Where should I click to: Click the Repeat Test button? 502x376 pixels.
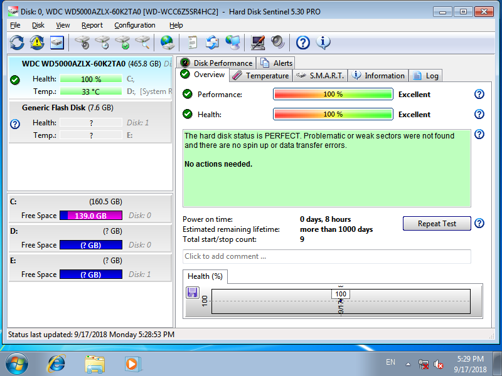tap(437, 224)
